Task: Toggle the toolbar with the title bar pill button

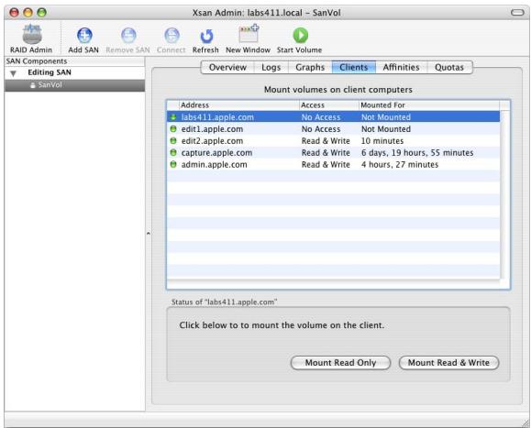Action: pyautogui.click(x=517, y=13)
